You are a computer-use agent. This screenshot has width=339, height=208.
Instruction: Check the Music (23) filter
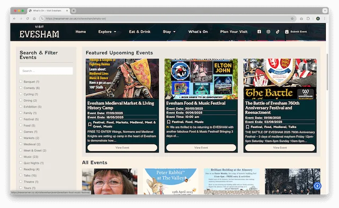tap(21, 156)
